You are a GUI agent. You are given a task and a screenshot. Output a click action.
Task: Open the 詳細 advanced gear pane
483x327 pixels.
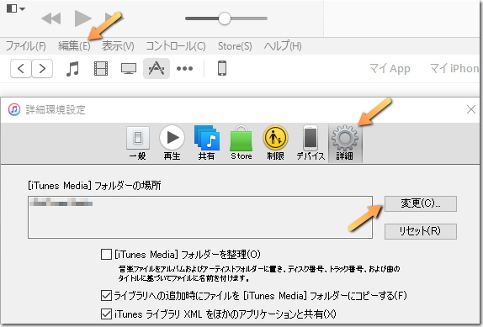coord(345,143)
